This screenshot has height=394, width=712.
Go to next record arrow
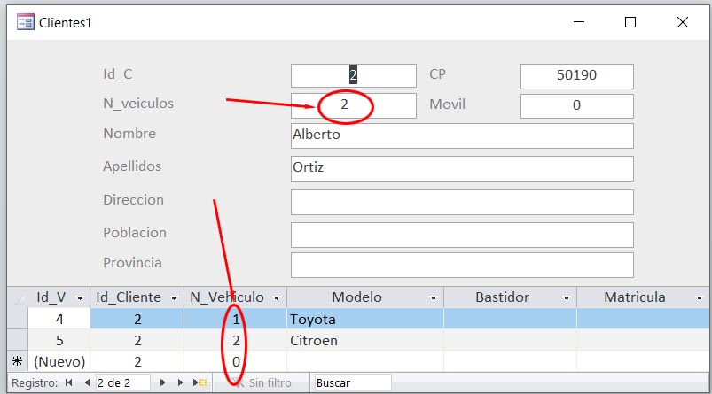(162, 382)
